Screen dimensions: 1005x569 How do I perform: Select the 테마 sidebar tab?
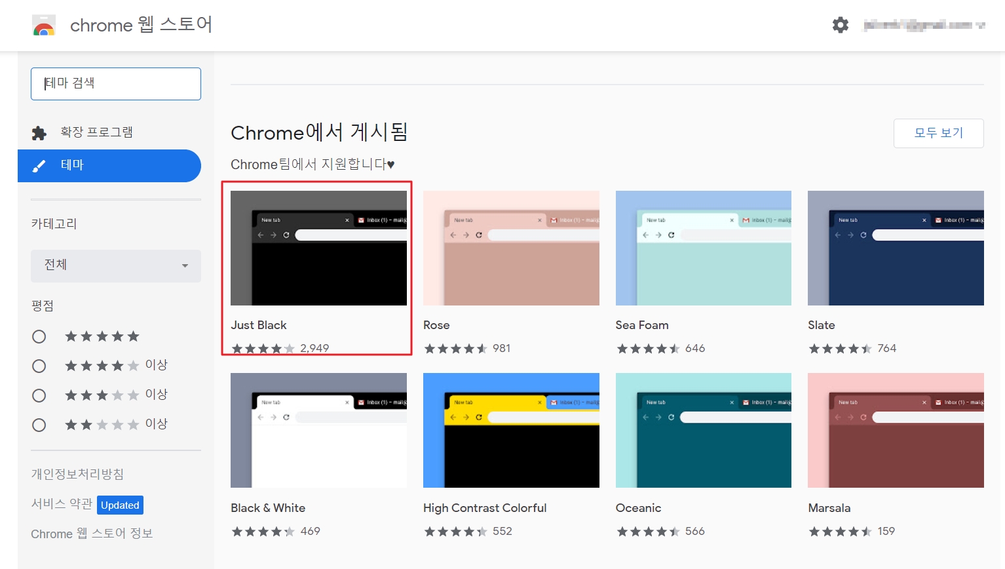tap(109, 166)
